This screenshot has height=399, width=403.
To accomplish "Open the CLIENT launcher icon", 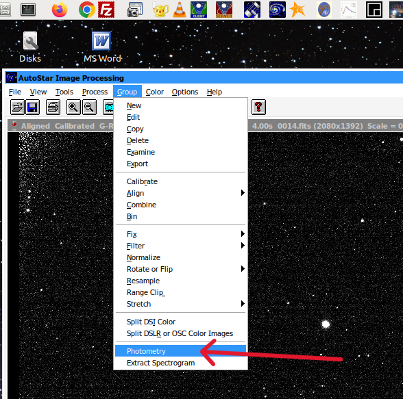I will click(199, 10).
